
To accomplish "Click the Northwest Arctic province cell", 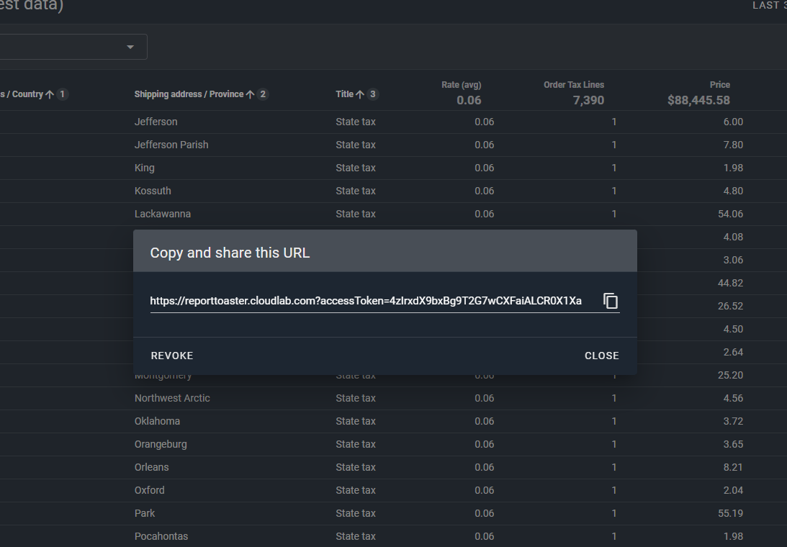I will point(172,398).
